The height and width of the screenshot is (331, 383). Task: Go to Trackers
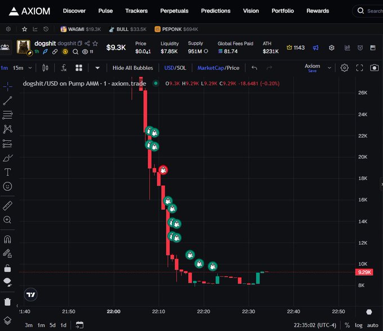pos(136,11)
